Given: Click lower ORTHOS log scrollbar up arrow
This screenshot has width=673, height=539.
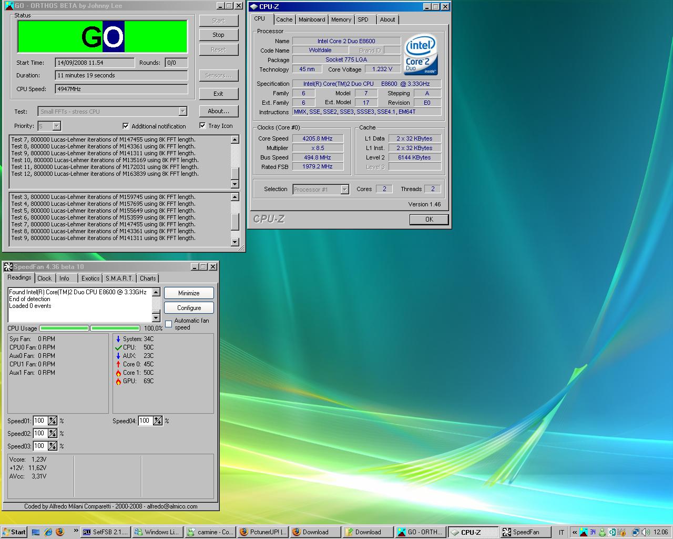Looking at the screenshot, I should click(x=235, y=197).
